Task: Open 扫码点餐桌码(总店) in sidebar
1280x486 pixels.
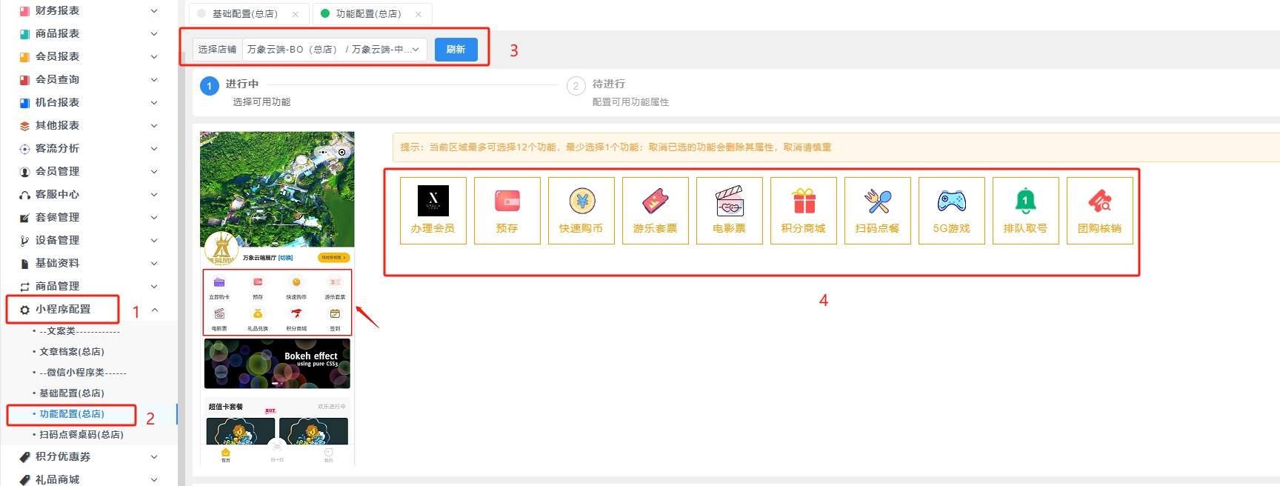Action: pyautogui.click(x=81, y=435)
